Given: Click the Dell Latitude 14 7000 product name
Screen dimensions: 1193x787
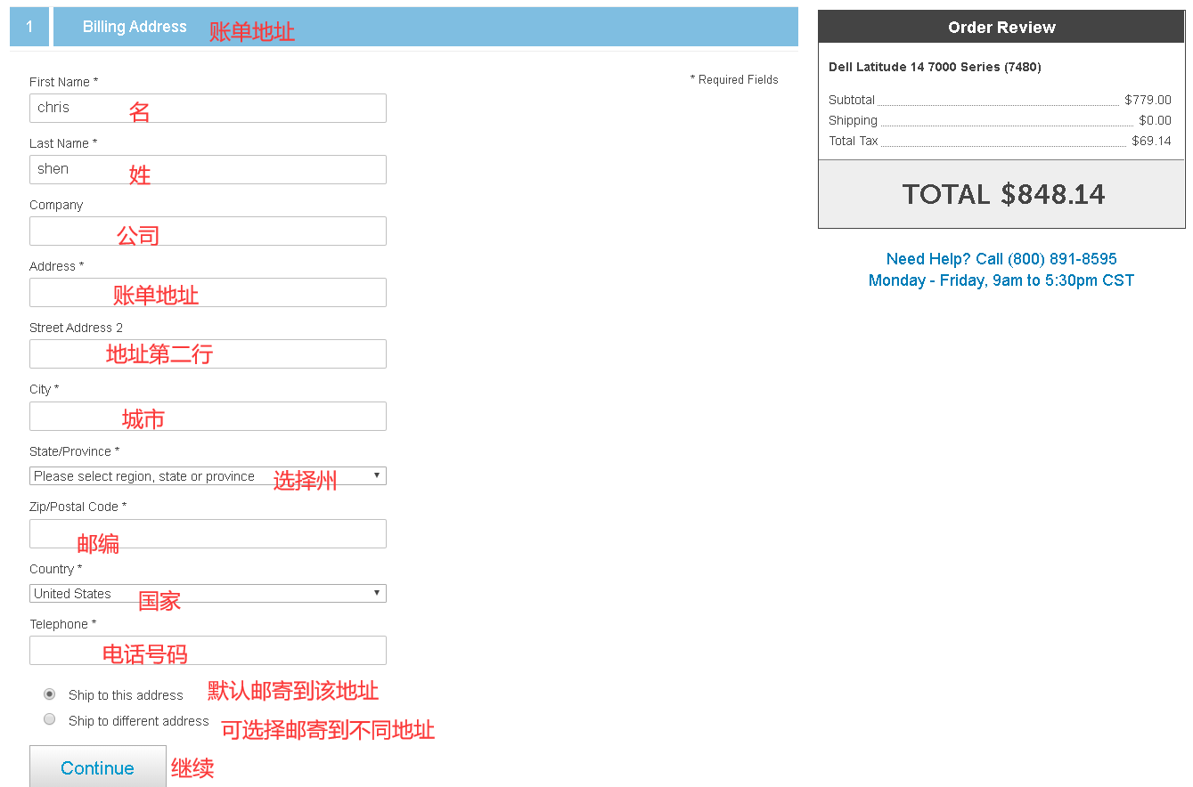Looking at the screenshot, I should point(935,67).
